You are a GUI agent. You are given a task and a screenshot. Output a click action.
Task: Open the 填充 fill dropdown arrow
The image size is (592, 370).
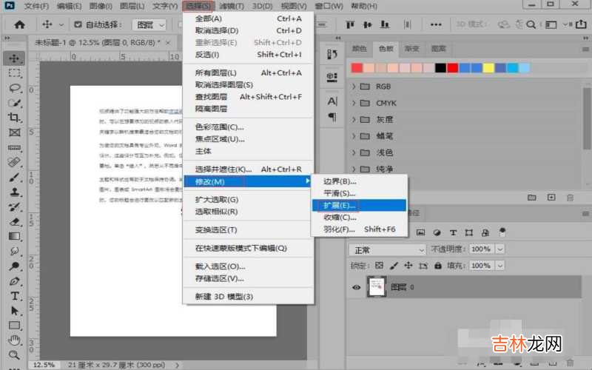tap(500, 266)
